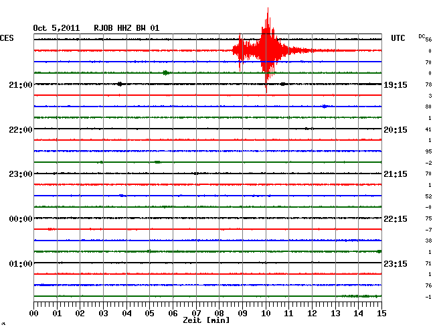Click the UTC time label "19:15"
The height and width of the screenshot is (331, 435).
[396, 84]
